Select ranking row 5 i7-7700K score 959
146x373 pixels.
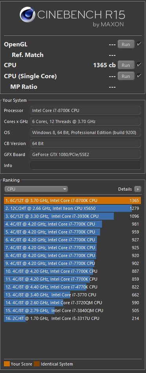click(72, 232)
